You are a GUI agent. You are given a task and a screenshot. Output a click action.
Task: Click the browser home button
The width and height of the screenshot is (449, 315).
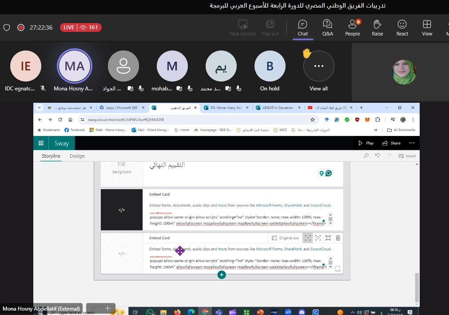click(x=70, y=120)
